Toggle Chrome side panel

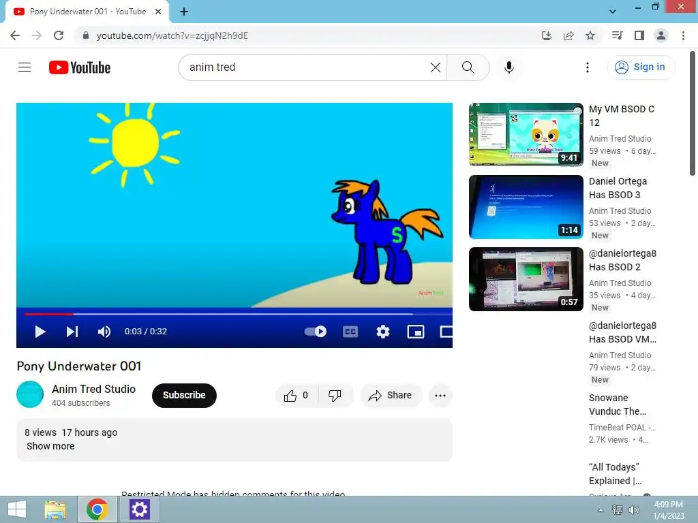pyautogui.click(x=639, y=35)
